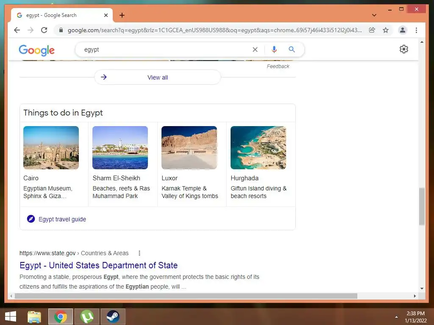Click the Feedback link
Viewport: 434px width, 325px height.
pyautogui.click(x=278, y=66)
